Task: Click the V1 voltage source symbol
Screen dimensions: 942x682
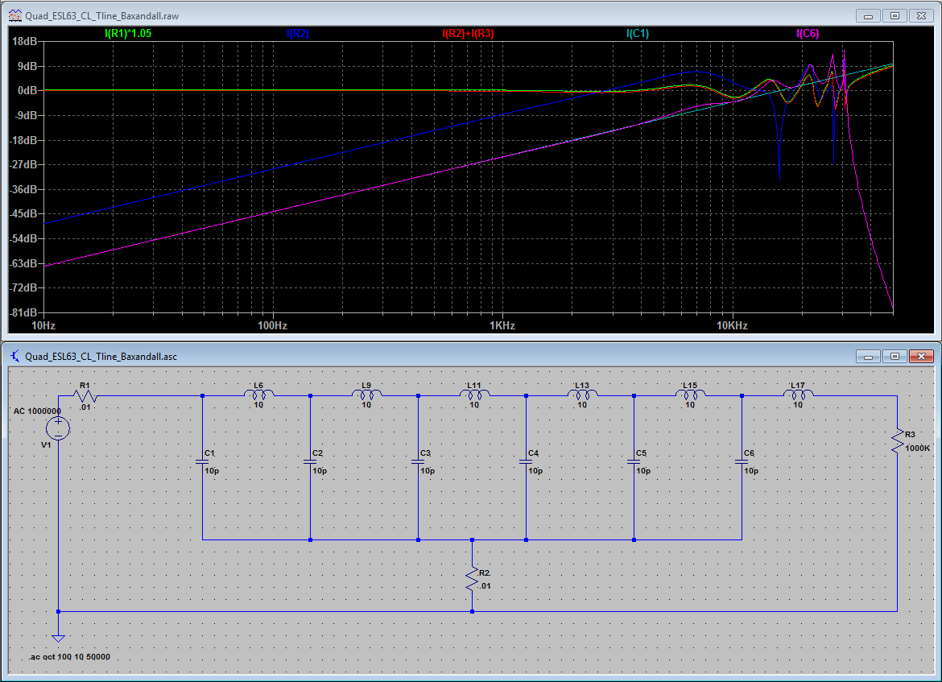Action: [58, 428]
